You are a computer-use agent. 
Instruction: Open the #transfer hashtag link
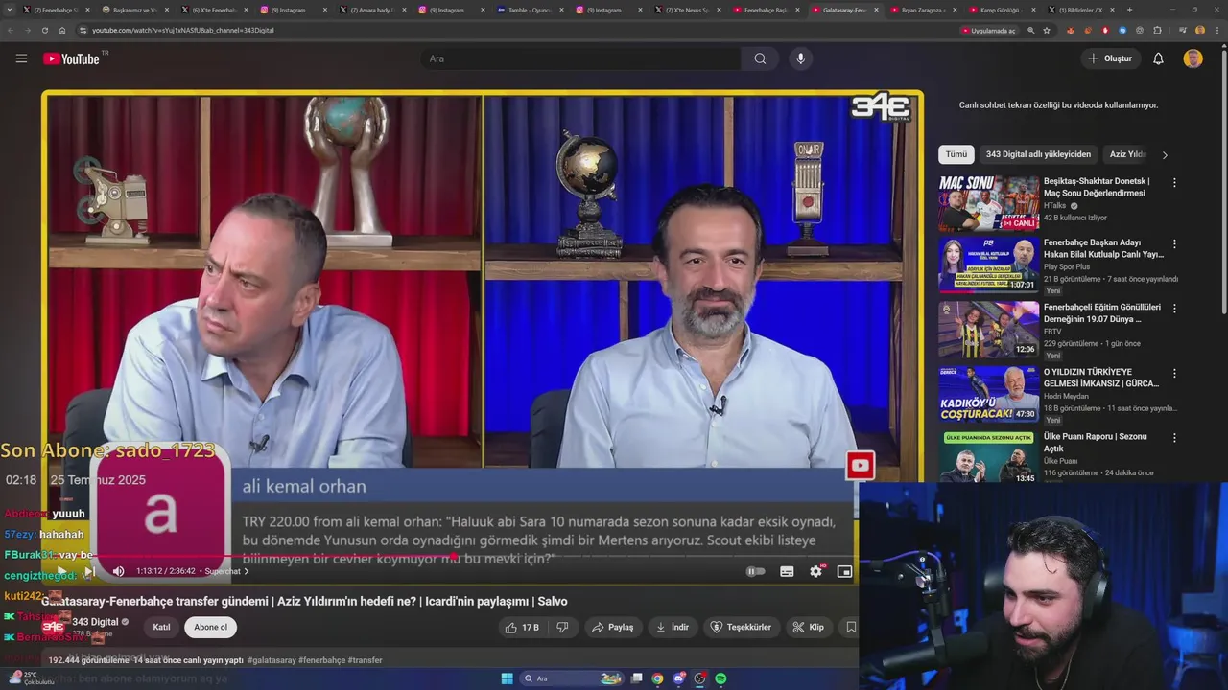click(x=365, y=660)
